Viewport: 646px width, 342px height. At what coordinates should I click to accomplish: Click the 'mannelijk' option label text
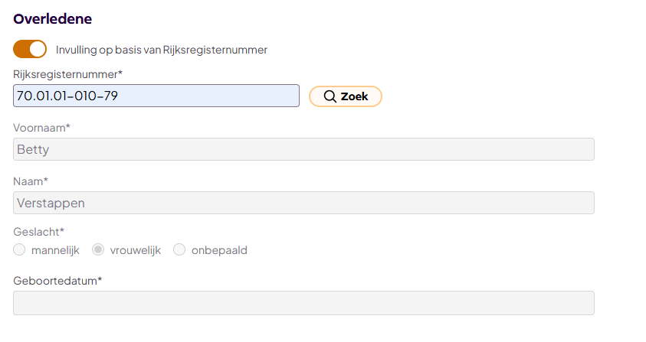click(x=55, y=250)
